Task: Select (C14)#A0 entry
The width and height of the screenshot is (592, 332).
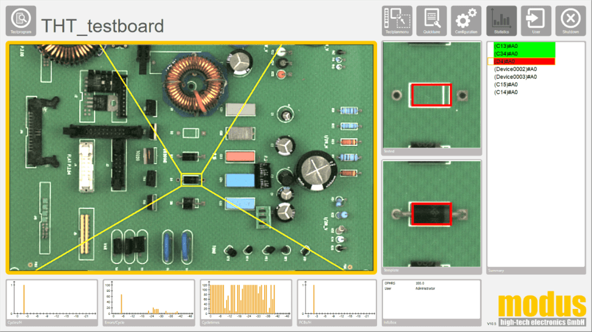Action: tap(506, 92)
